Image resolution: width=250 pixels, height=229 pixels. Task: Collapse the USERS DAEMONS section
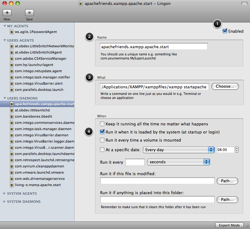[5, 98]
